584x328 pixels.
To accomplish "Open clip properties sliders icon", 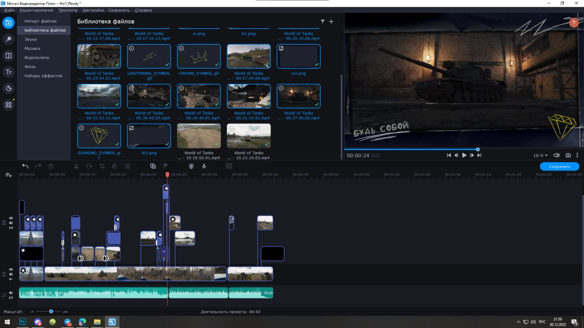I will (x=127, y=166).
